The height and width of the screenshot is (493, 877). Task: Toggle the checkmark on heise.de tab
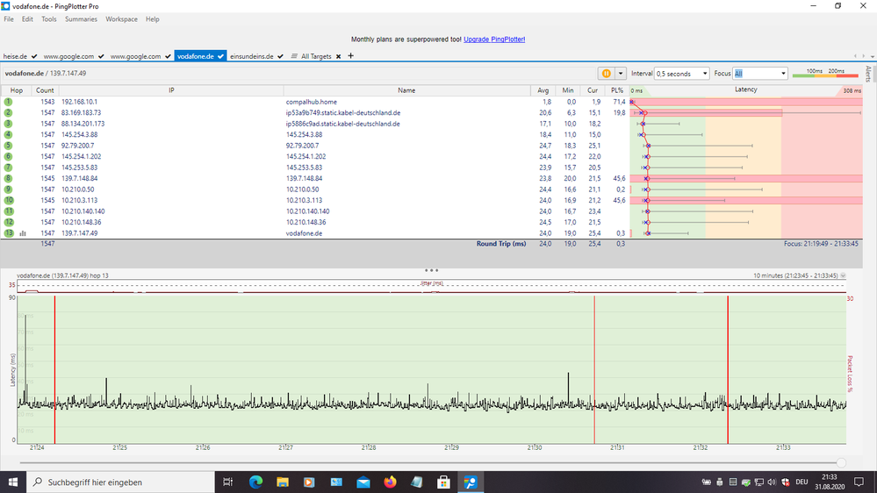coord(36,56)
